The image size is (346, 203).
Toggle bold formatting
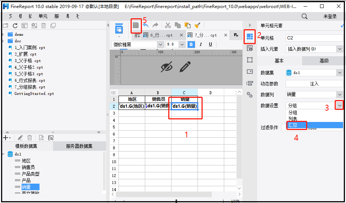(191, 45)
